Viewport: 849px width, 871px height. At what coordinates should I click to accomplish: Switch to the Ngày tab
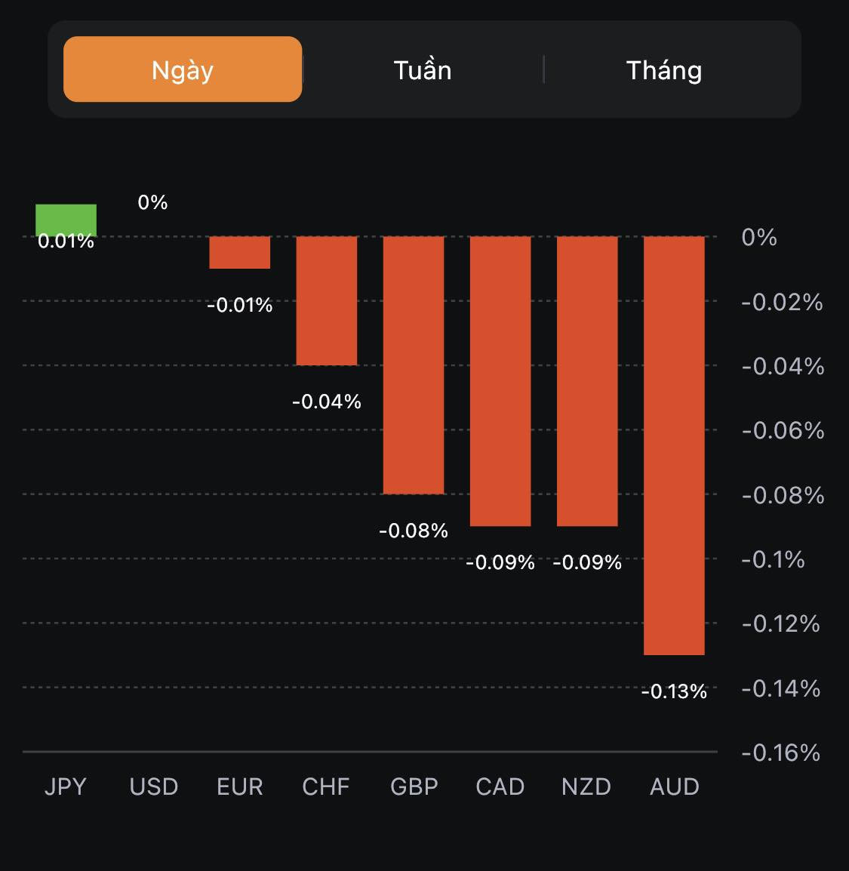point(183,69)
